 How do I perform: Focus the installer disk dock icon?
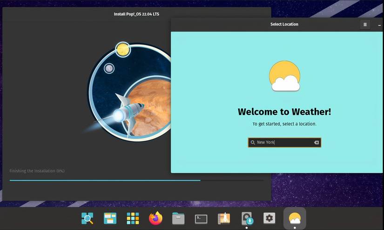tap(247, 218)
